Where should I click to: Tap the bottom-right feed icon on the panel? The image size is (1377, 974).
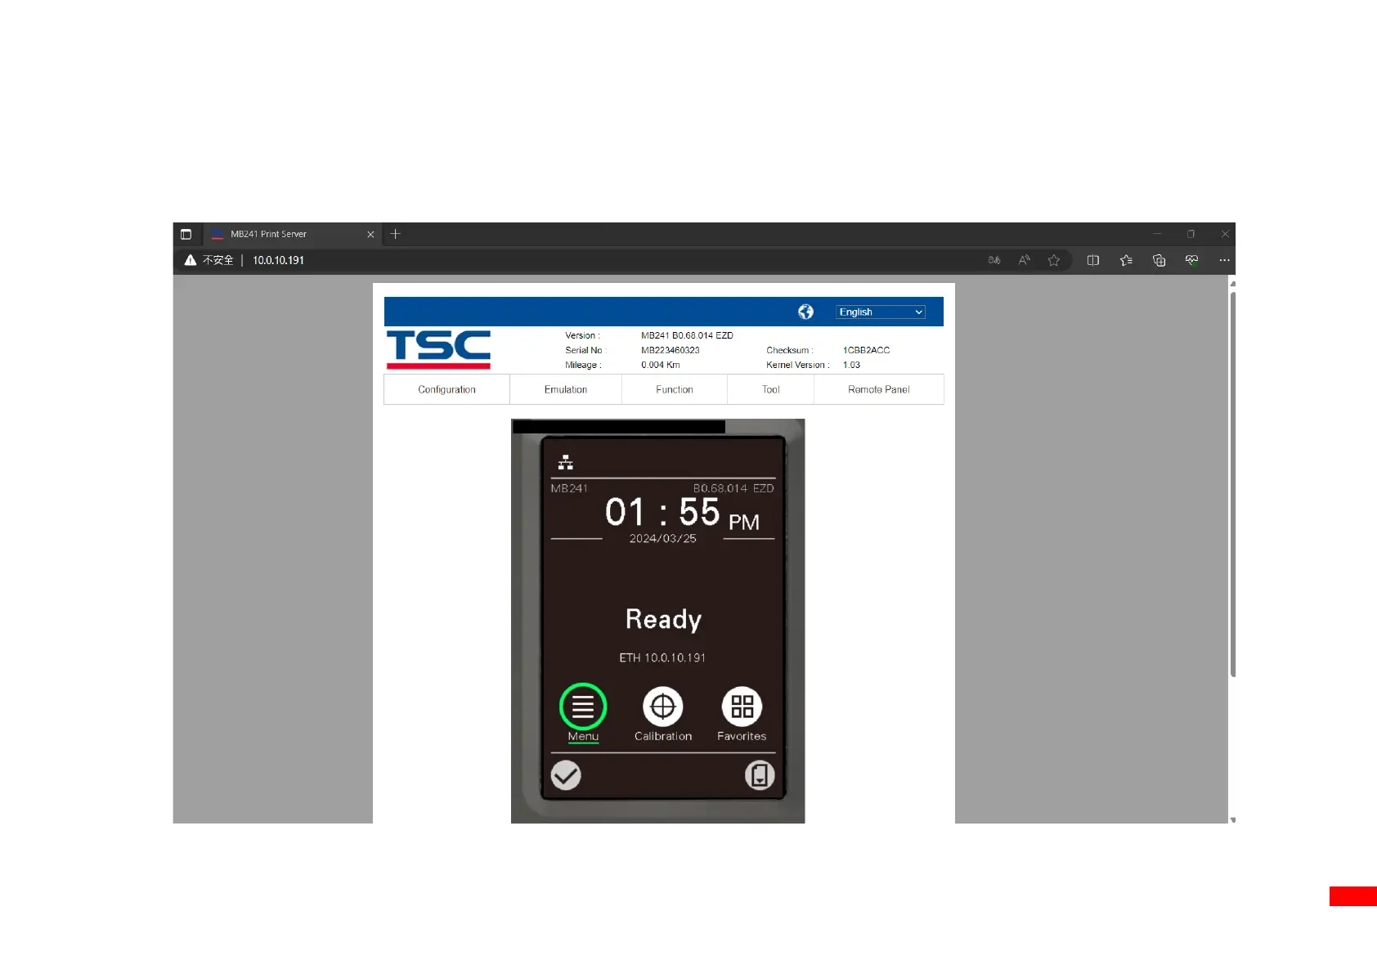(760, 775)
